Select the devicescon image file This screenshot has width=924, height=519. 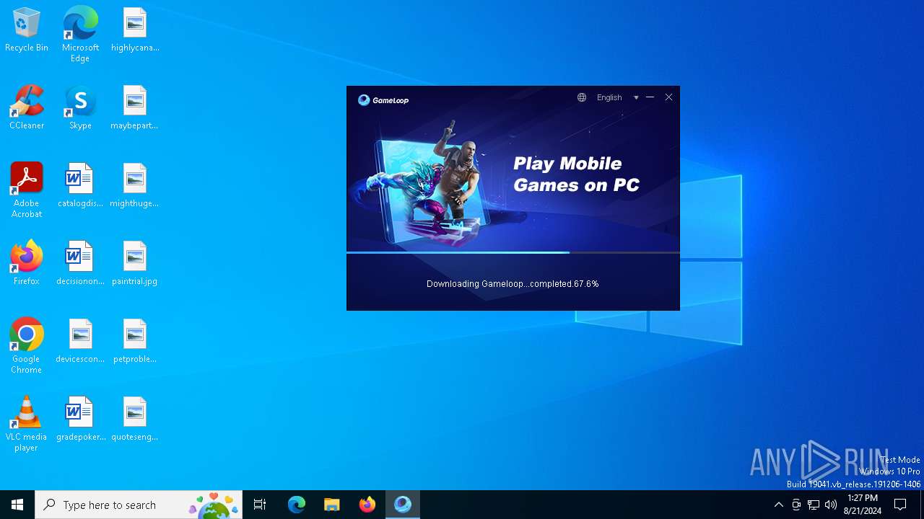pyautogui.click(x=80, y=342)
